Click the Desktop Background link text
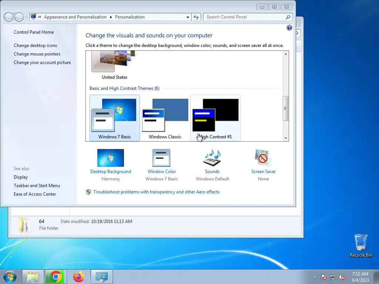 pos(110,172)
